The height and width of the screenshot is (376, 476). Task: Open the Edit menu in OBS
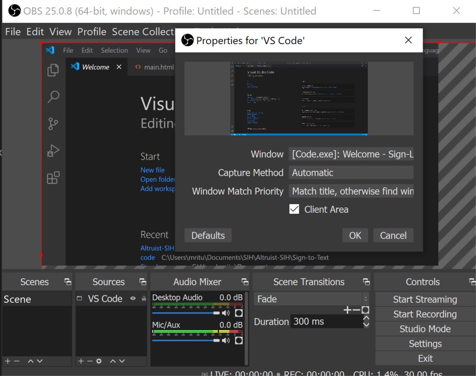(35, 32)
